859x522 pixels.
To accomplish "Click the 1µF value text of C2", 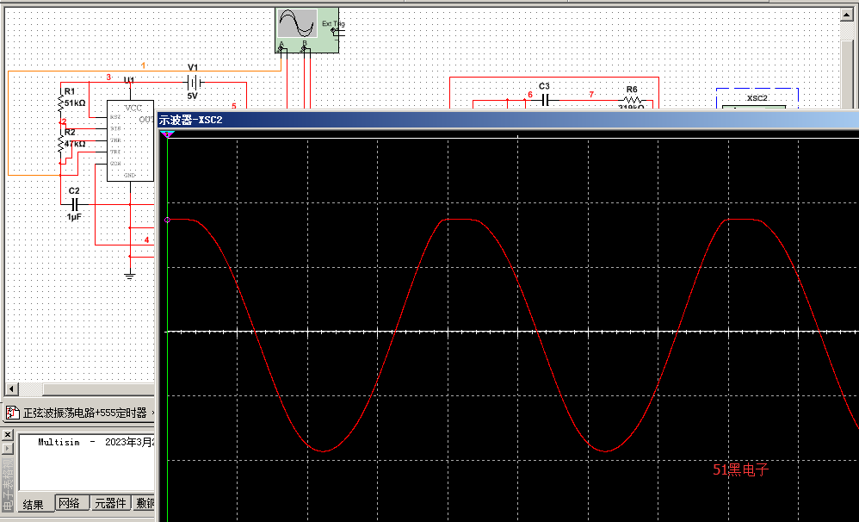I will point(74,217).
